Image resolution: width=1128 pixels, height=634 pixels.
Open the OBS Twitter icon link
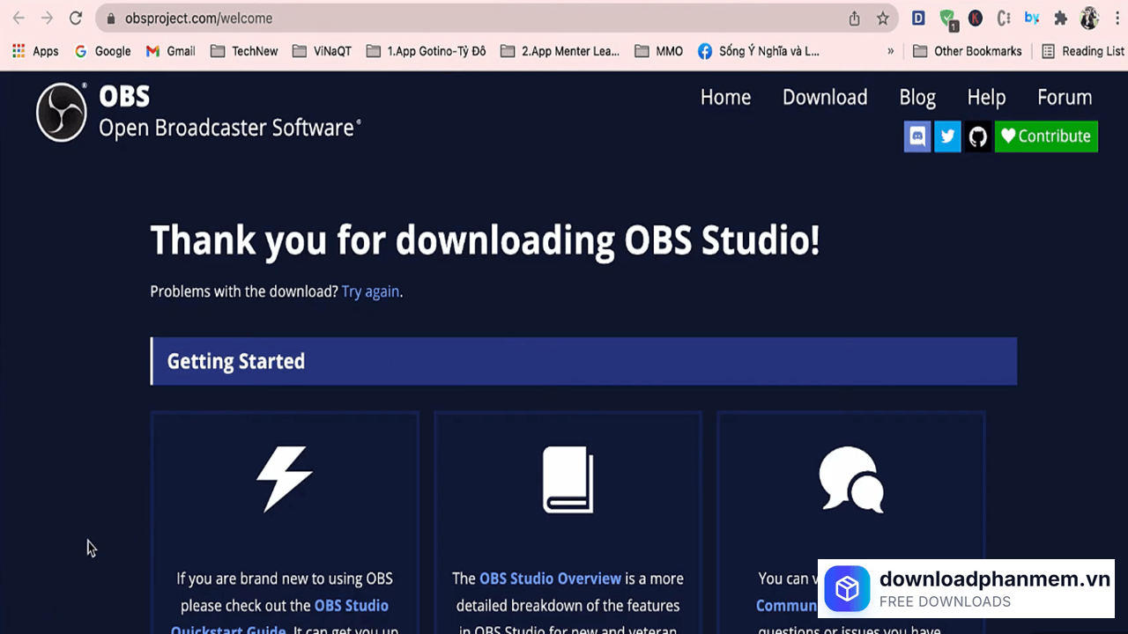pyautogui.click(x=947, y=136)
